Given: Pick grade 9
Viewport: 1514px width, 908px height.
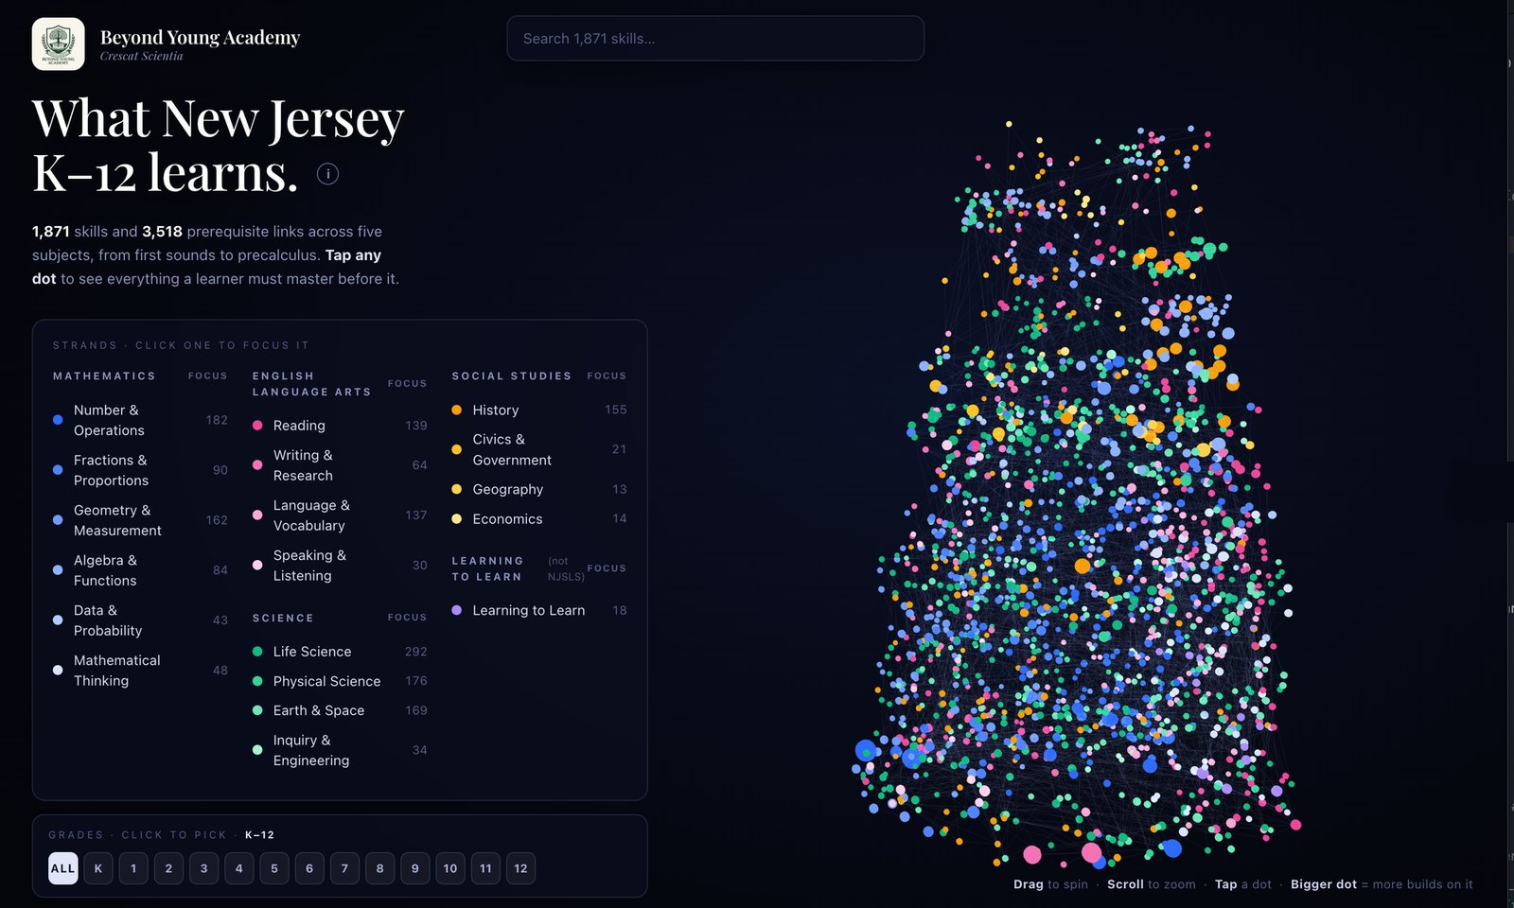Looking at the screenshot, I should tap(414, 868).
